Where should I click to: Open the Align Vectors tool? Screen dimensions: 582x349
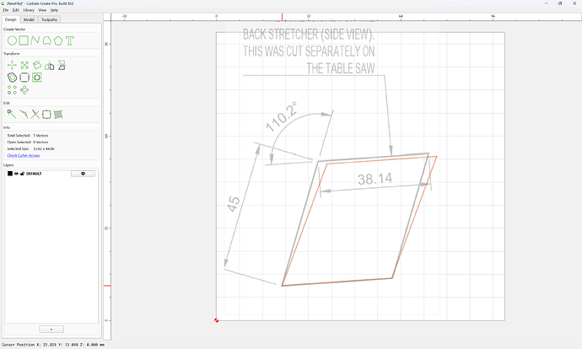[x=37, y=78]
